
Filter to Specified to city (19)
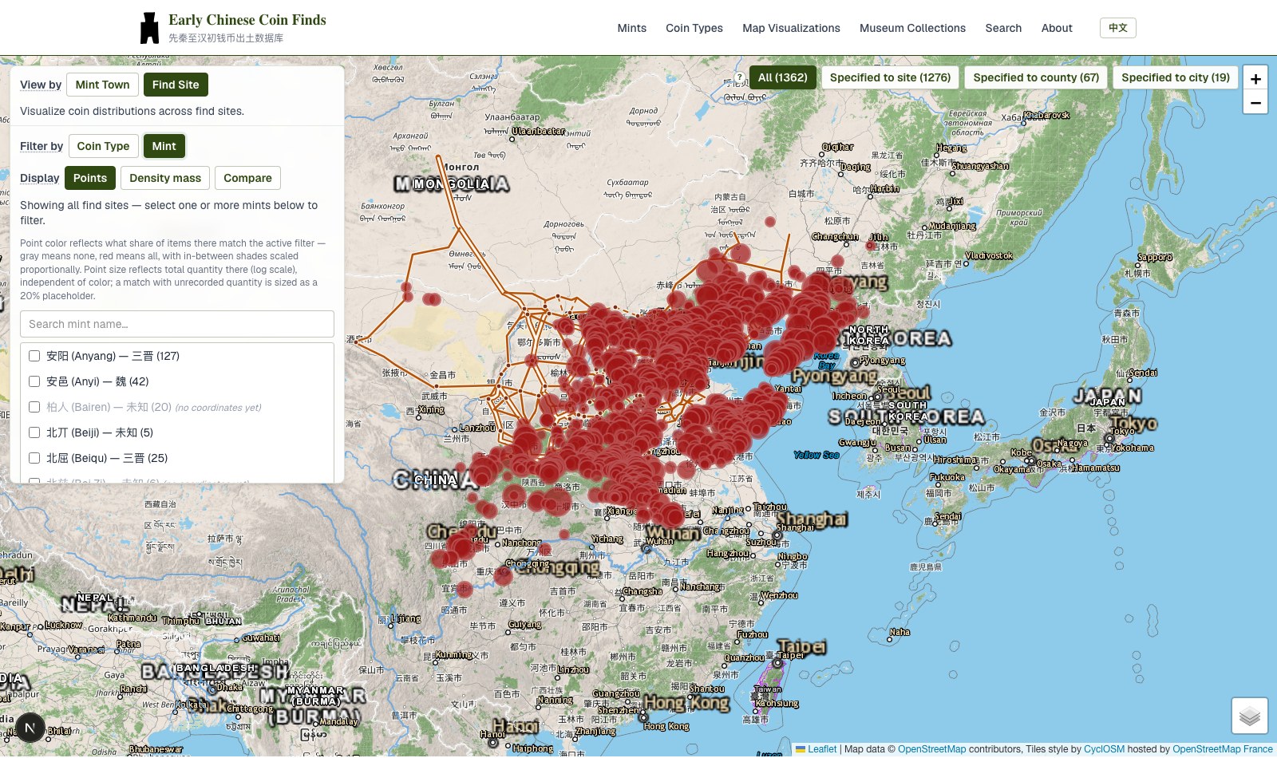(1176, 77)
